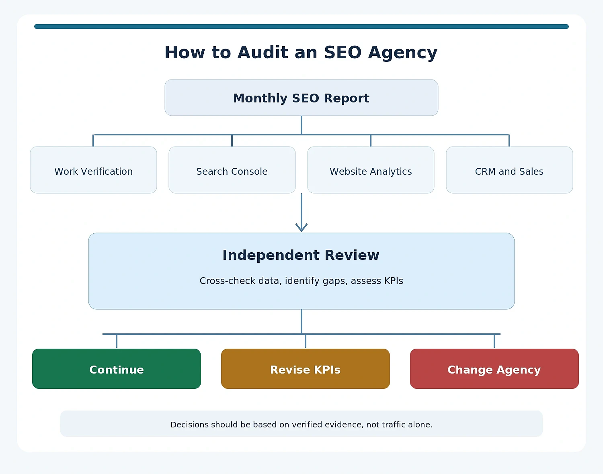Click the green Continue button
The width and height of the screenshot is (603, 474).
(117, 369)
